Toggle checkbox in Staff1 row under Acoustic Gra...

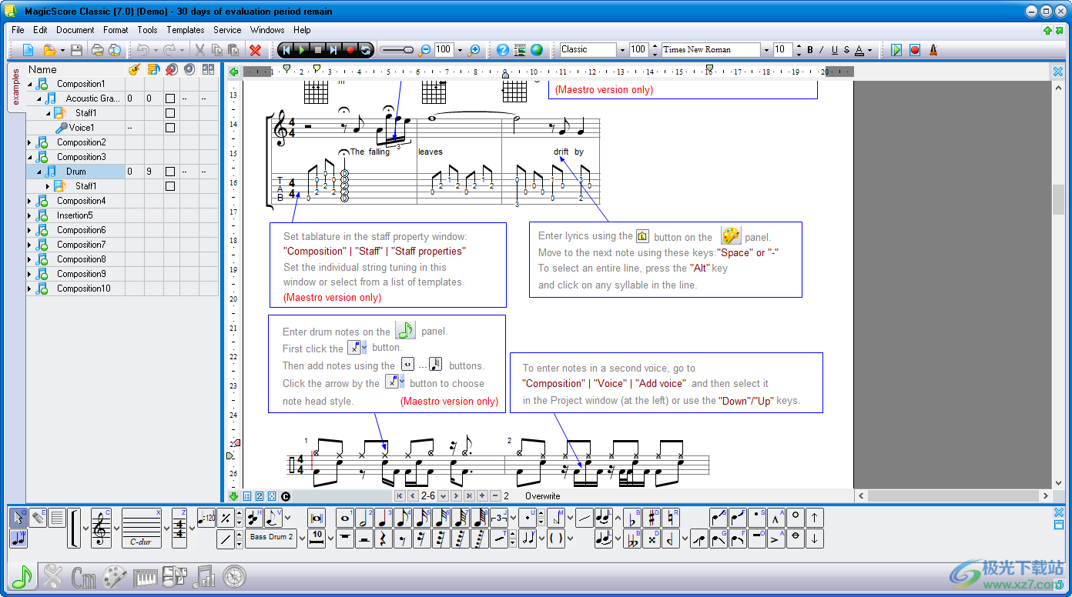(x=170, y=113)
